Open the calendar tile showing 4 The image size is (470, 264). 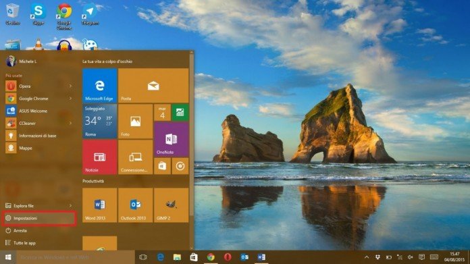click(x=162, y=112)
